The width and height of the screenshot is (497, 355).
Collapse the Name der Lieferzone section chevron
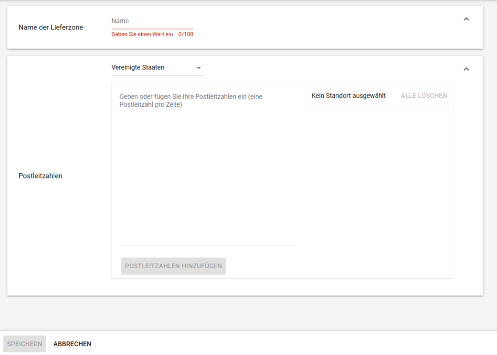pos(466,19)
